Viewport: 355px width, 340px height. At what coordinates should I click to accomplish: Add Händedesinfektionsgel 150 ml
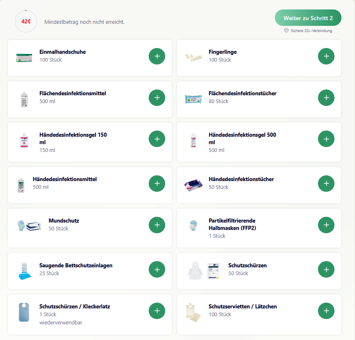coord(157,139)
